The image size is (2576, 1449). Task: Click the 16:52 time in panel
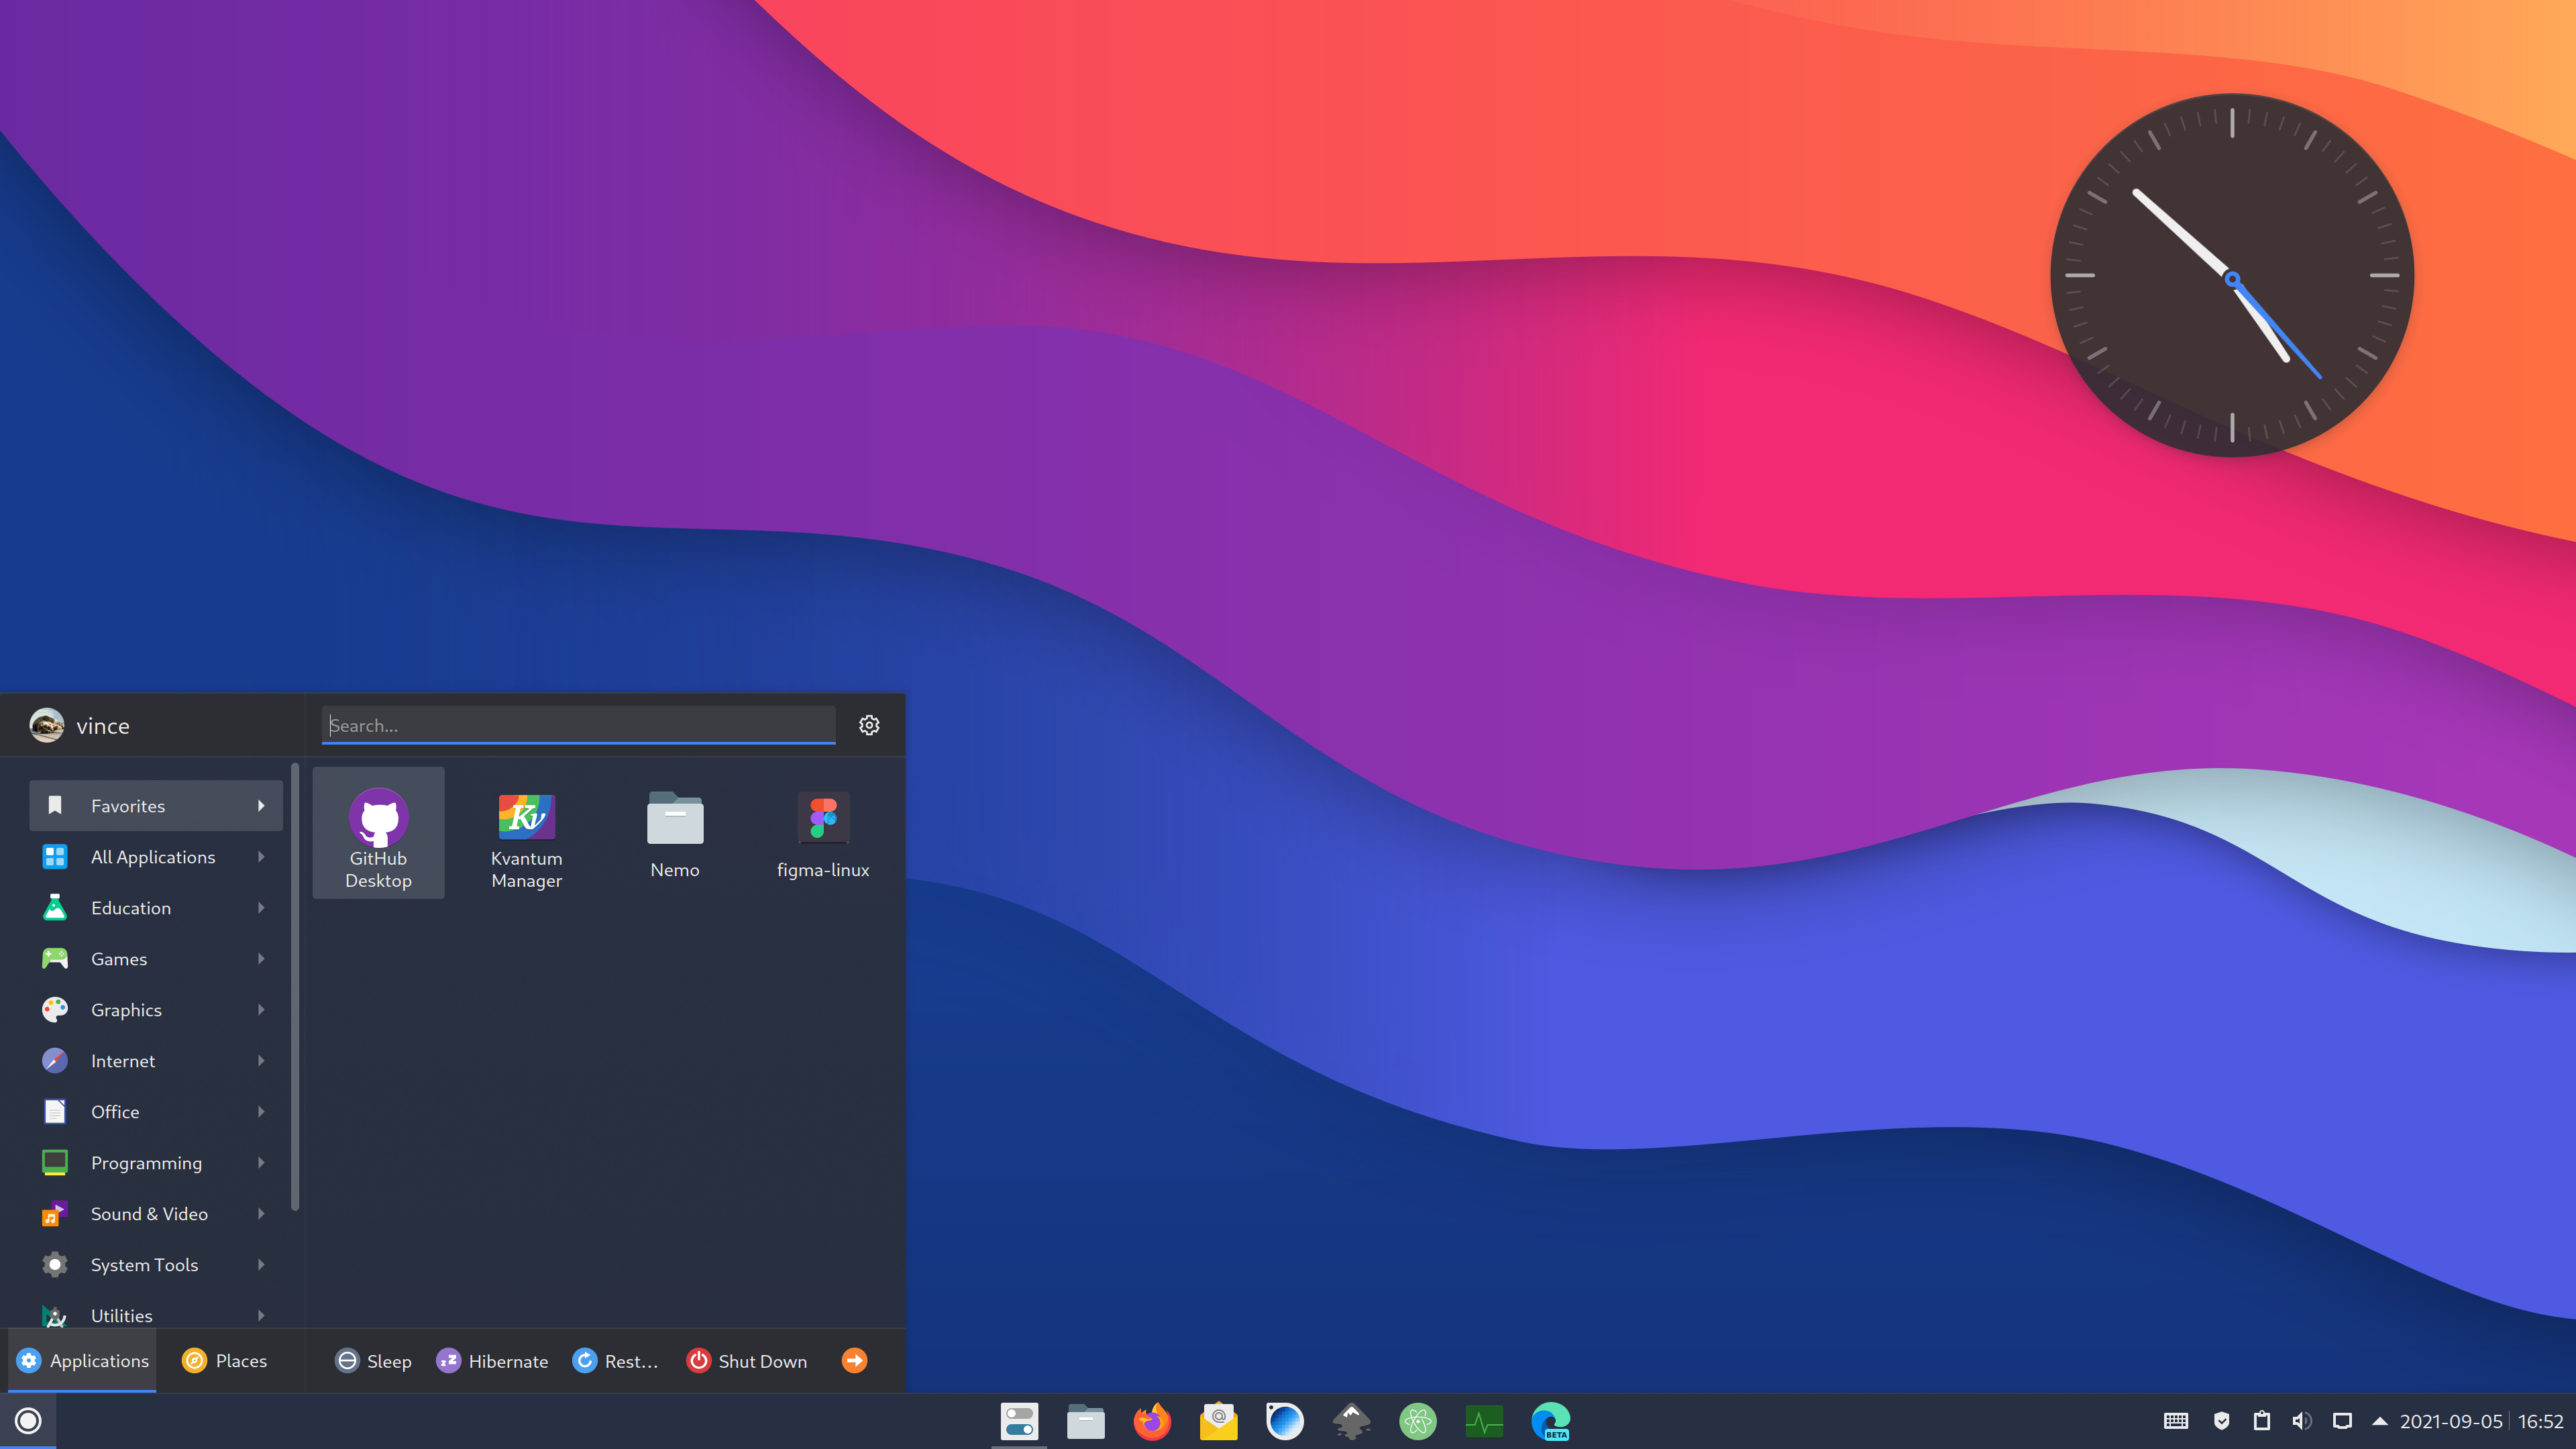coord(2541,1421)
